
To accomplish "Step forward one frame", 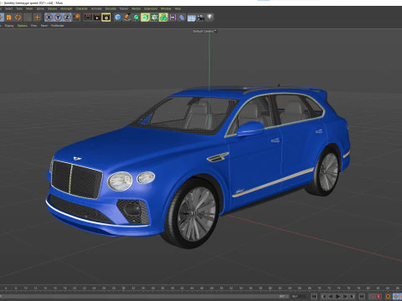I will point(345,297).
